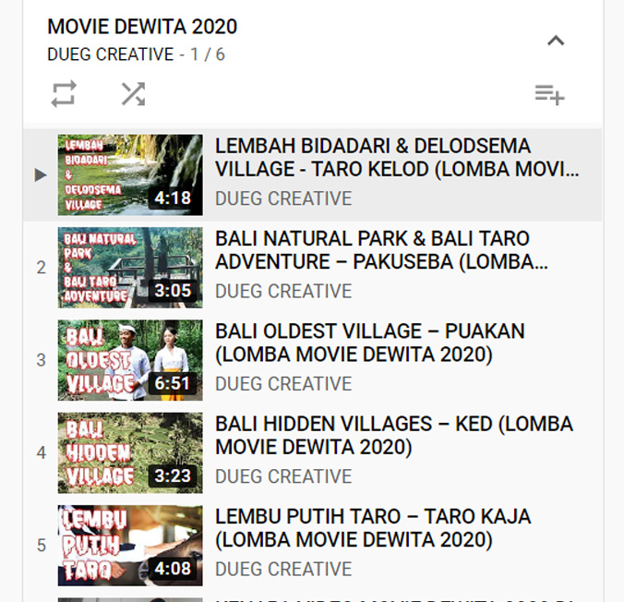Play LEMBU PUTIH TARO – TARO KAJA title

[373, 527]
